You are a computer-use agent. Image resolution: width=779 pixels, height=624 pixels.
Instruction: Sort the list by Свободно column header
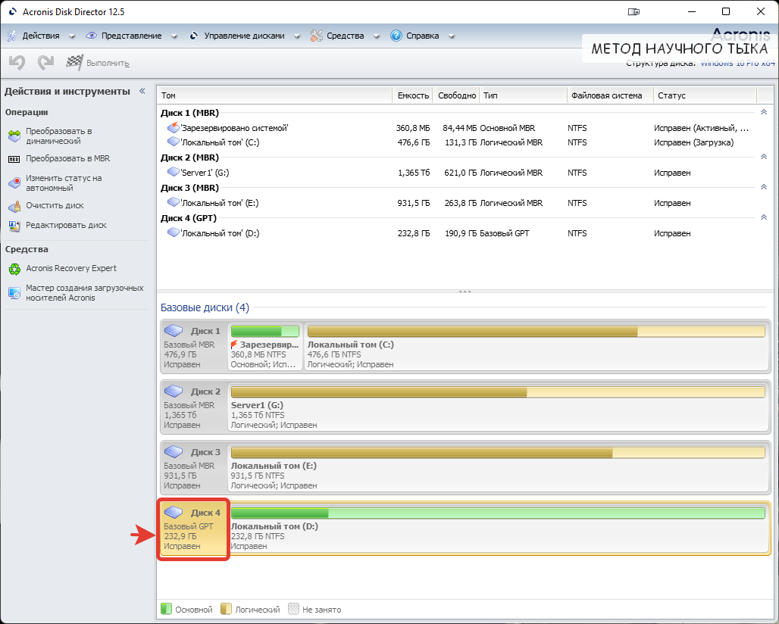tap(456, 95)
